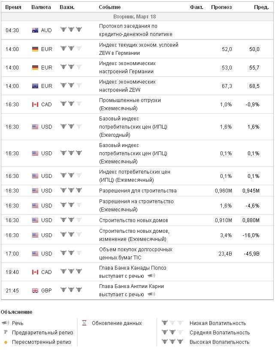
Task: Open the Объем покупок долгосрочных ценных бумаг TIC event
Action: pyautogui.click(x=135, y=253)
